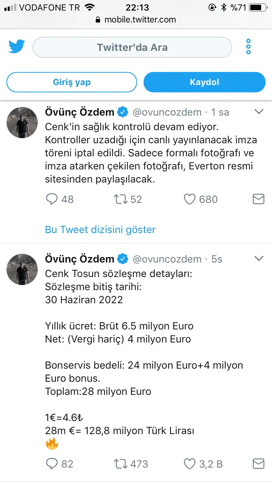Like the tweet with 680 likes
272x485 pixels.
[x=190, y=199]
